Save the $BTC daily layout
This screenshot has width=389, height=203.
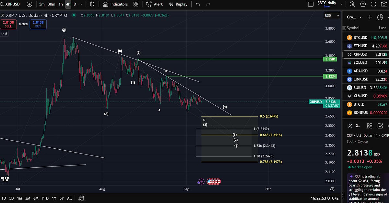326,6
